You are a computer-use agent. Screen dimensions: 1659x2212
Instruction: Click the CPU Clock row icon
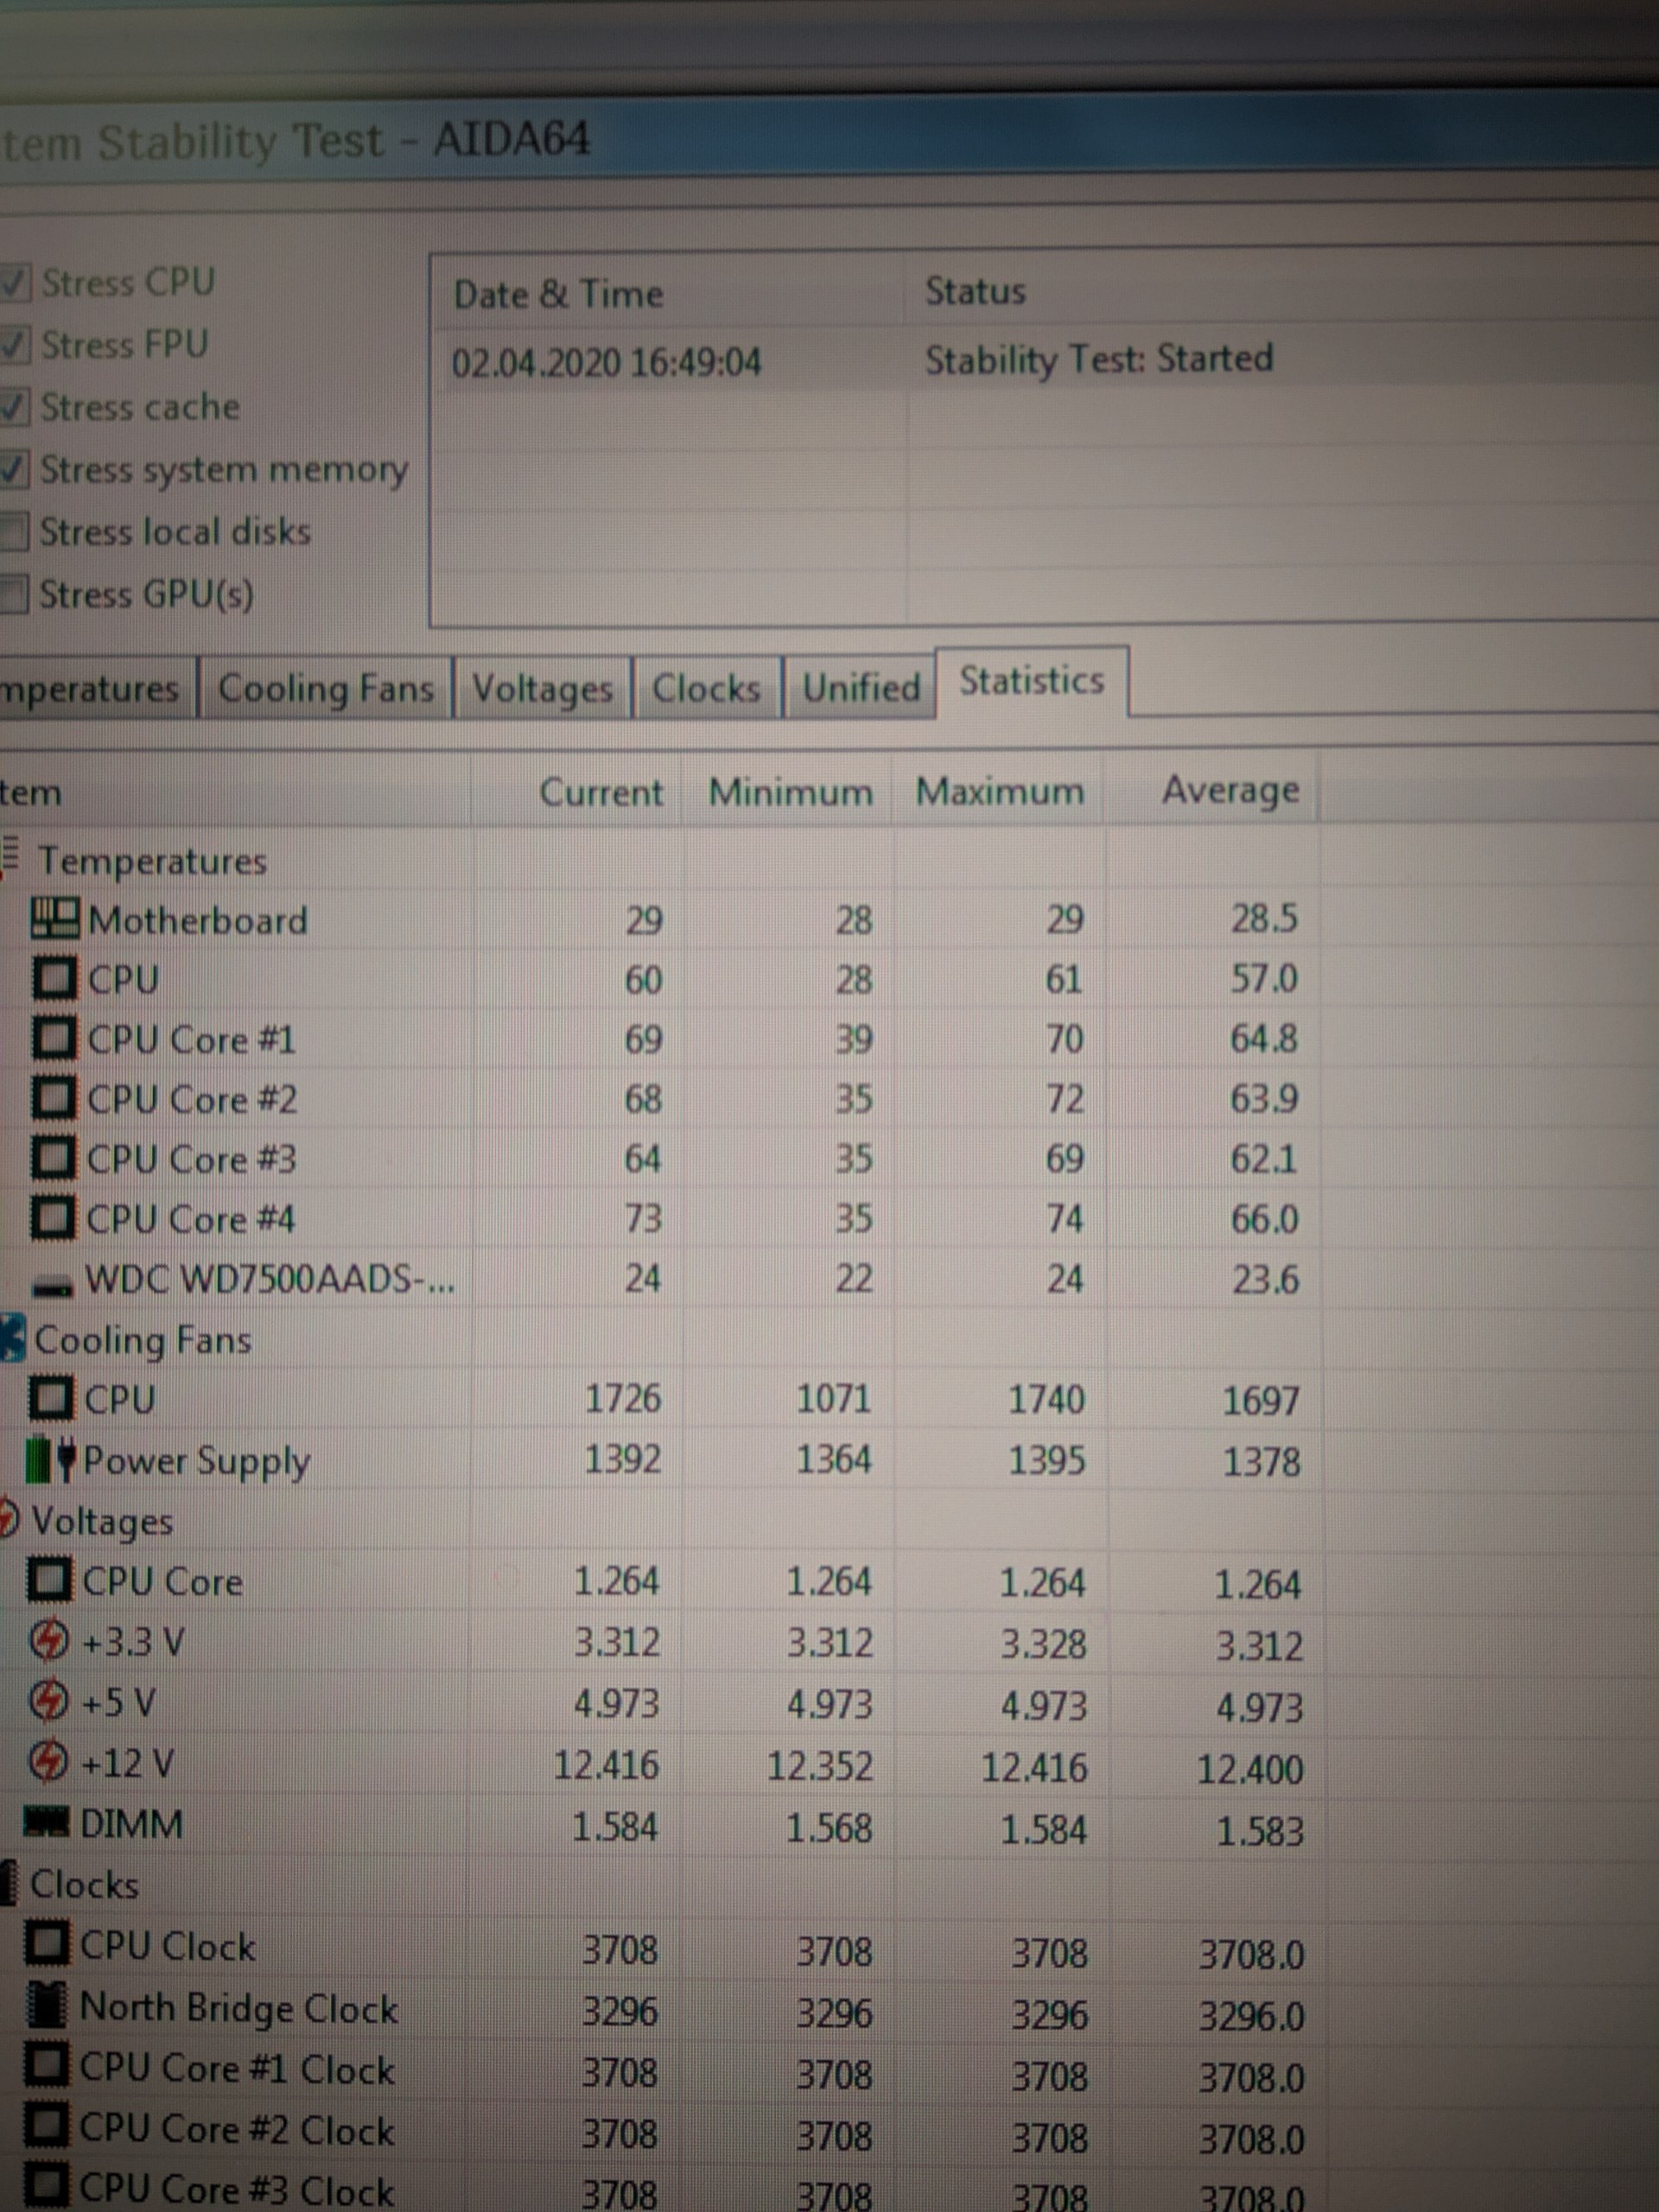(x=48, y=1944)
